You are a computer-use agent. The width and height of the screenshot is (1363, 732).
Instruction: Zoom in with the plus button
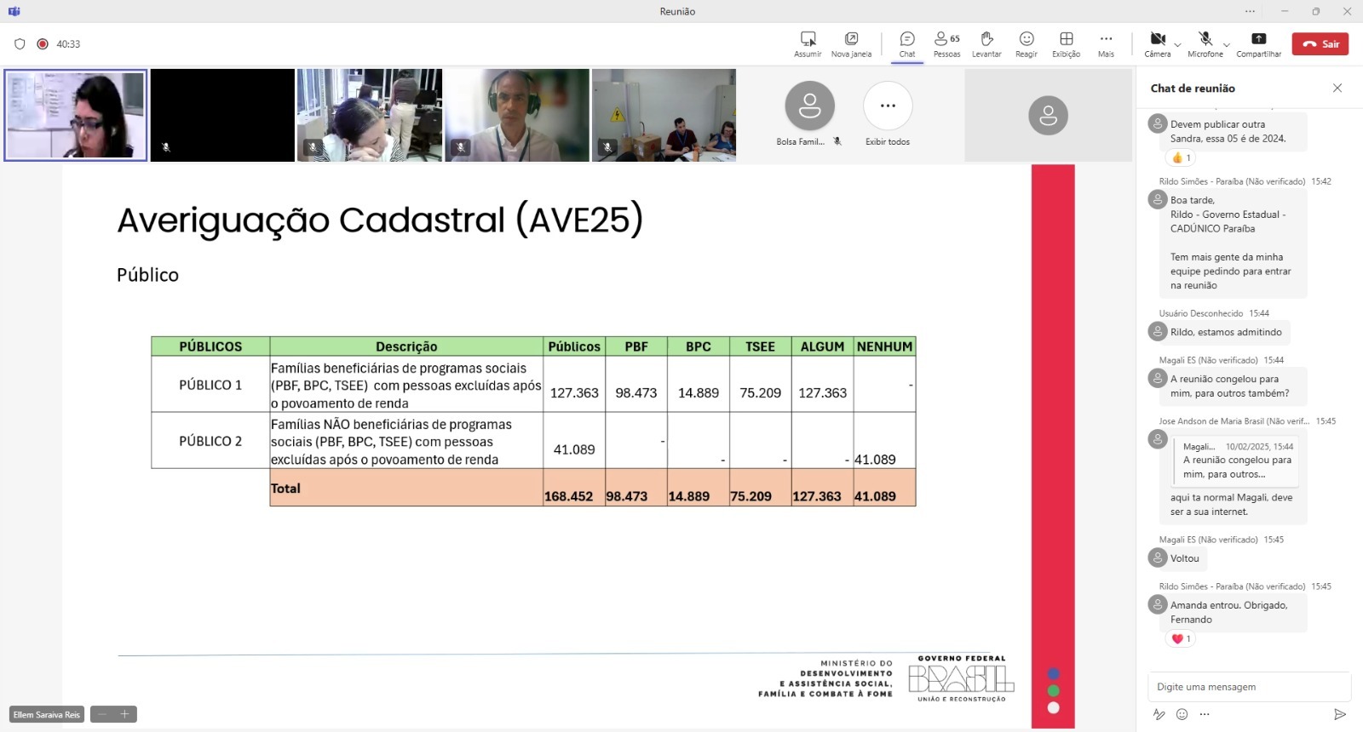[x=124, y=714]
